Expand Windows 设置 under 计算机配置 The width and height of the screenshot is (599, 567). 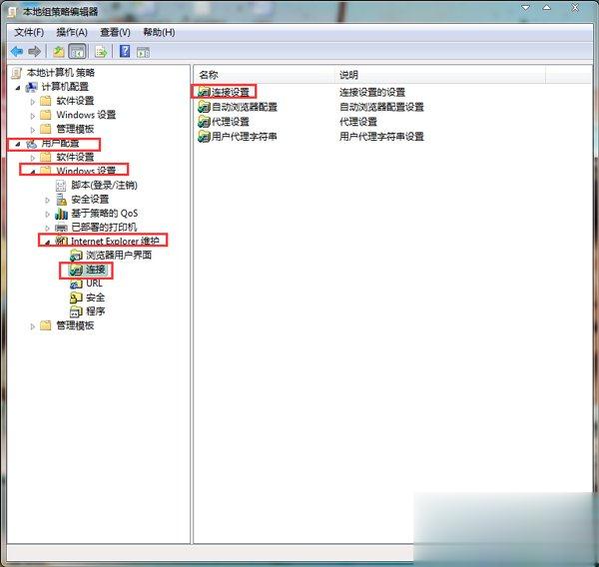33,116
